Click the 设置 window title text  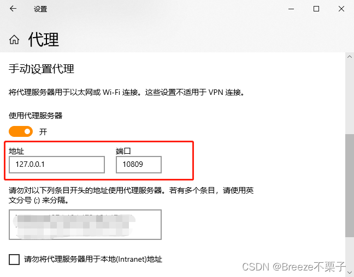[40, 9]
